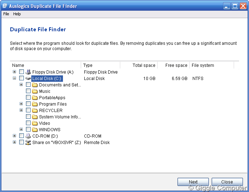
Task: Click the 10 GB total space value
Action: click(x=149, y=78)
